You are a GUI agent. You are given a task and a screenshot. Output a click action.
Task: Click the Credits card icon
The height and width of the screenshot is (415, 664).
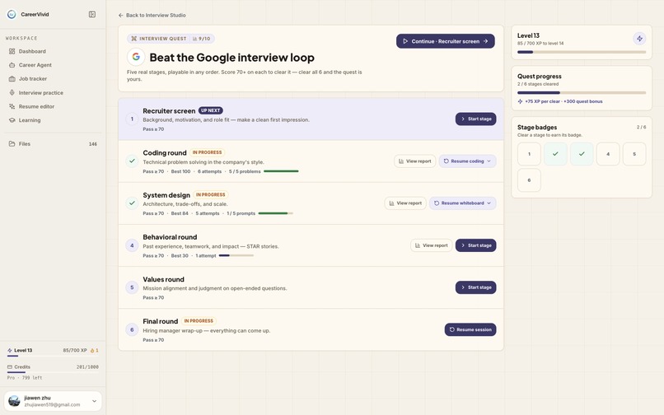click(10, 367)
